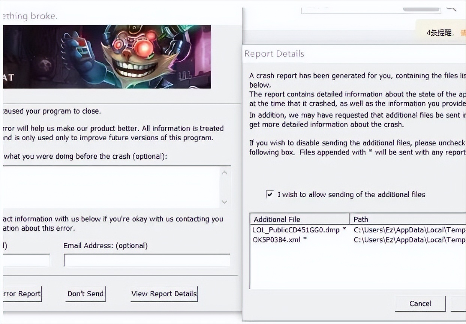Click the path cell of the .xml file
The image size is (466, 324).
(x=409, y=239)
